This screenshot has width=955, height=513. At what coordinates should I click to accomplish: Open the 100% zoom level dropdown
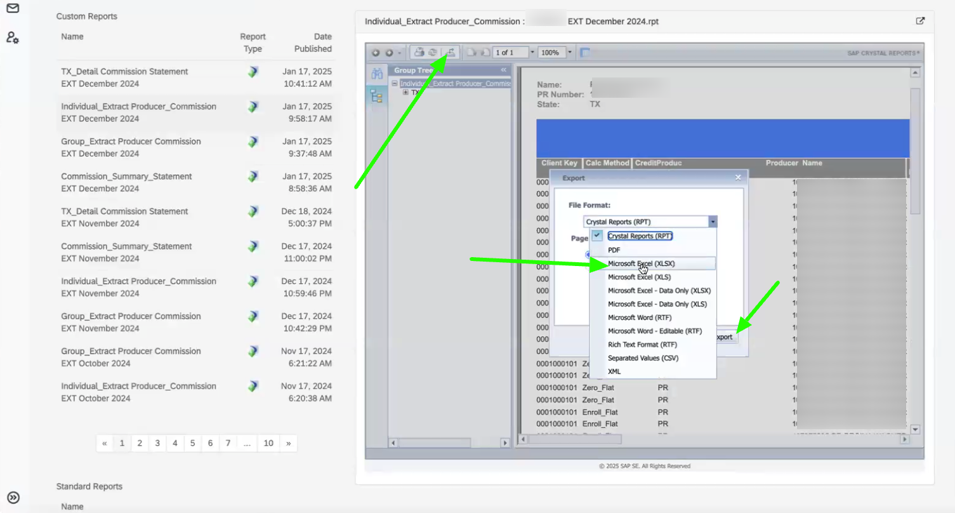pos(570,53)
